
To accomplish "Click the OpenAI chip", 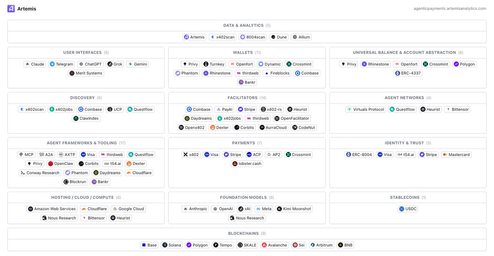I will pos(223,208).
